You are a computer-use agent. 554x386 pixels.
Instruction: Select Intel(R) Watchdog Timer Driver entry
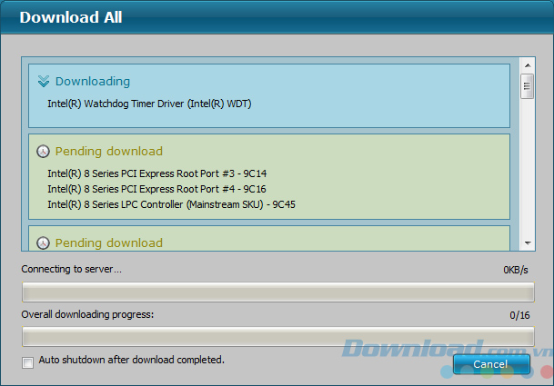(149, 104)
